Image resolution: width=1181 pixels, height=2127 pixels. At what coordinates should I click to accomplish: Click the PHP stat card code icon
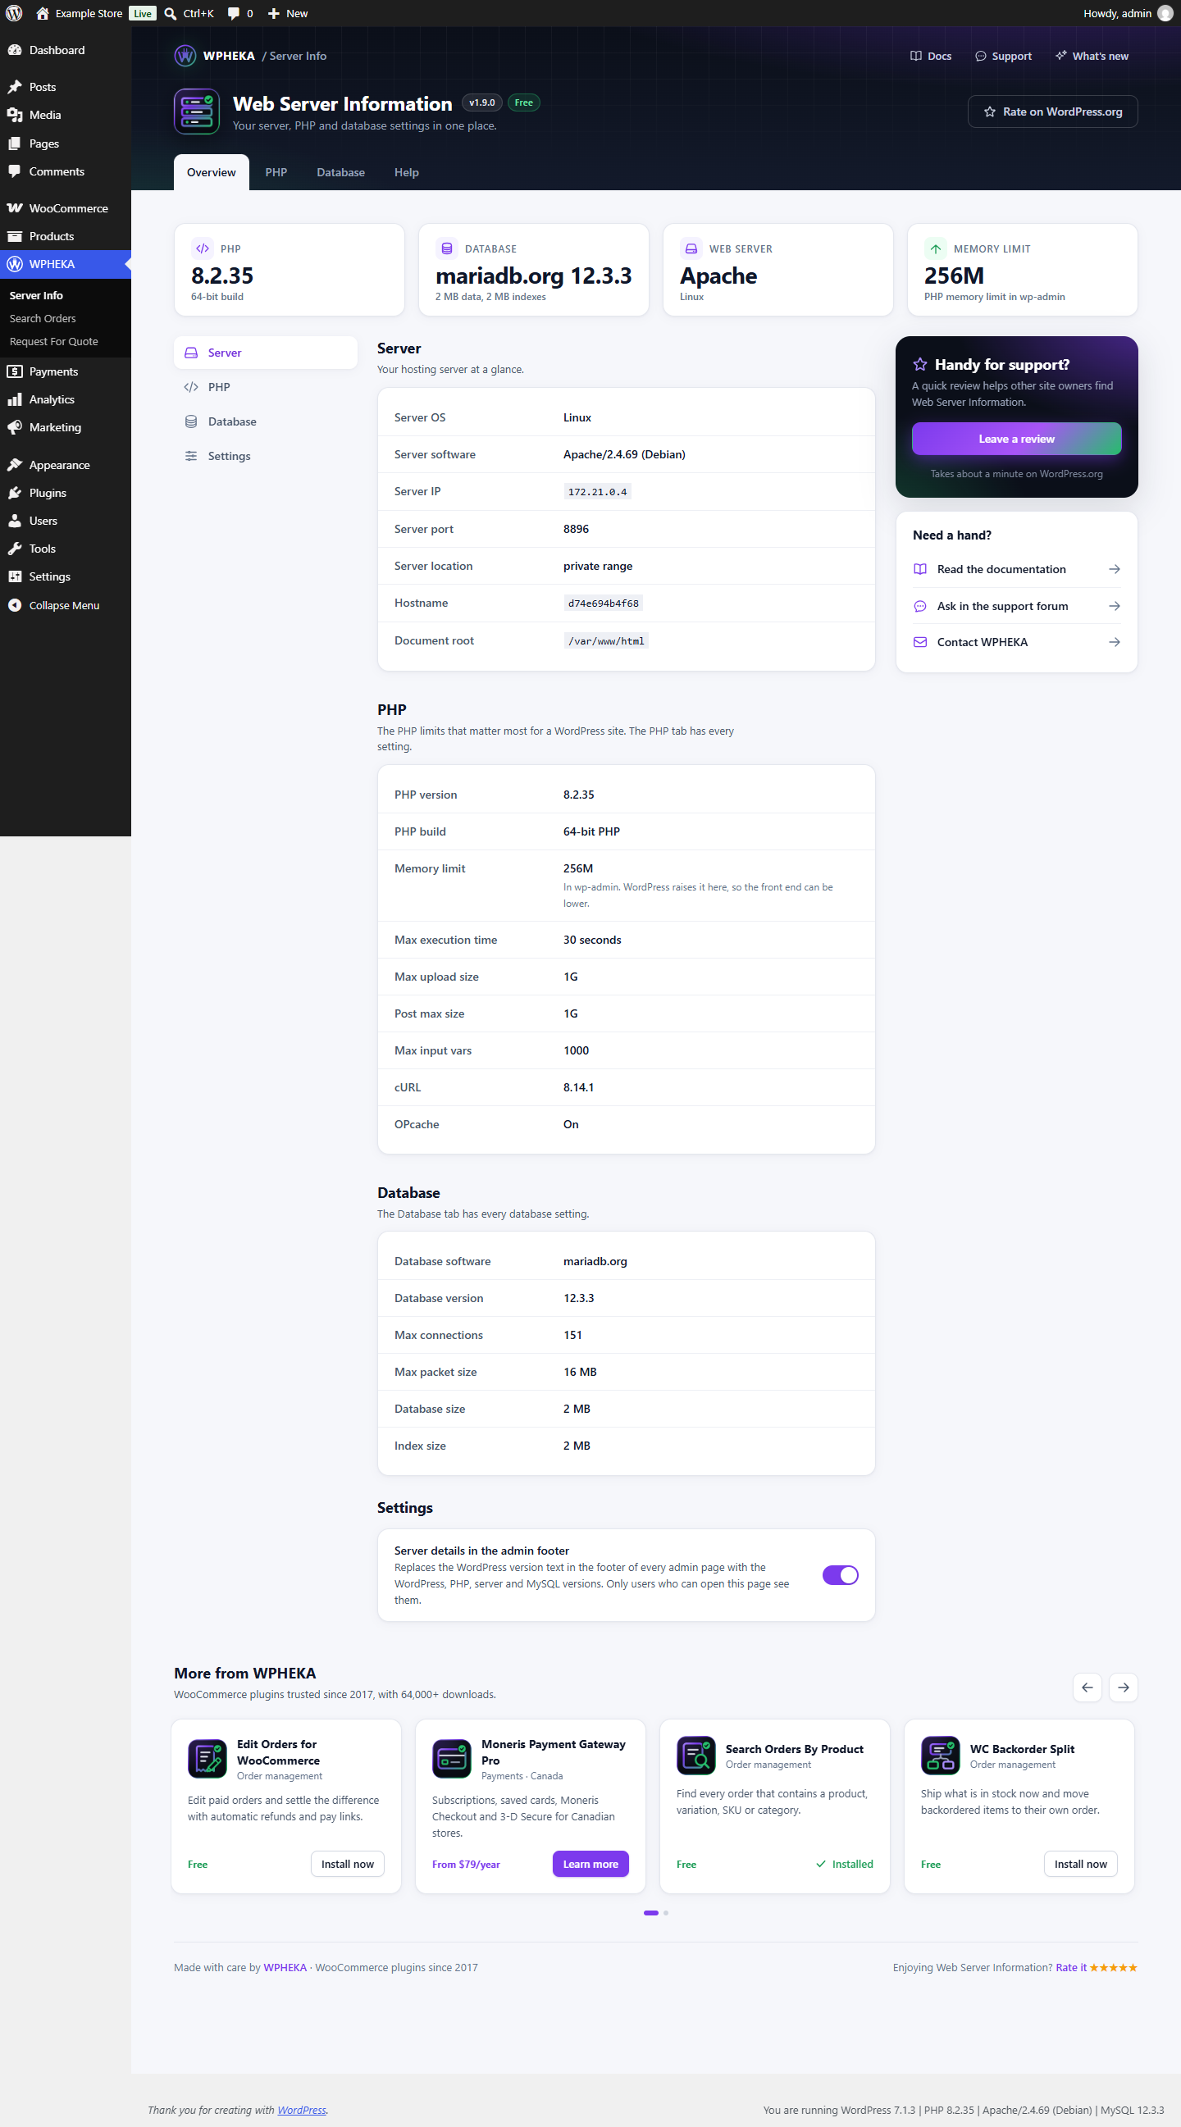(203, 248)
